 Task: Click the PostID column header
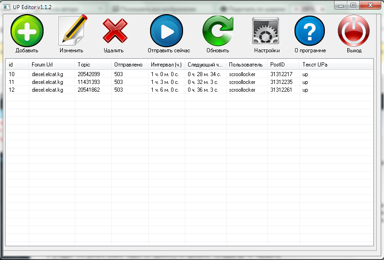tap(284, 65)
